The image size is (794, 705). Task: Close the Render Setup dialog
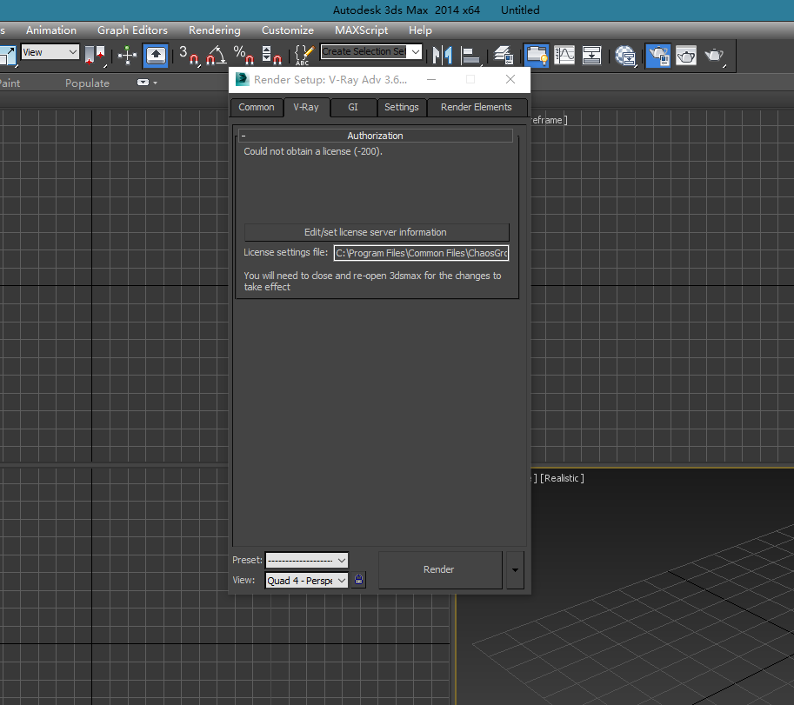(x=510, y=79)
